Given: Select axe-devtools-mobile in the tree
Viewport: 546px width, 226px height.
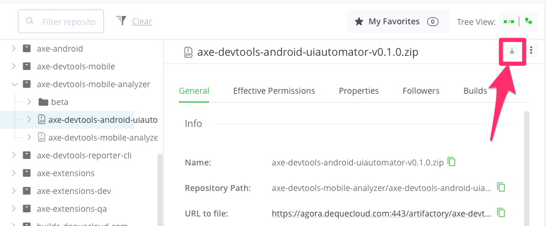Looking at the screenshot, I should (x=76, y=66).
